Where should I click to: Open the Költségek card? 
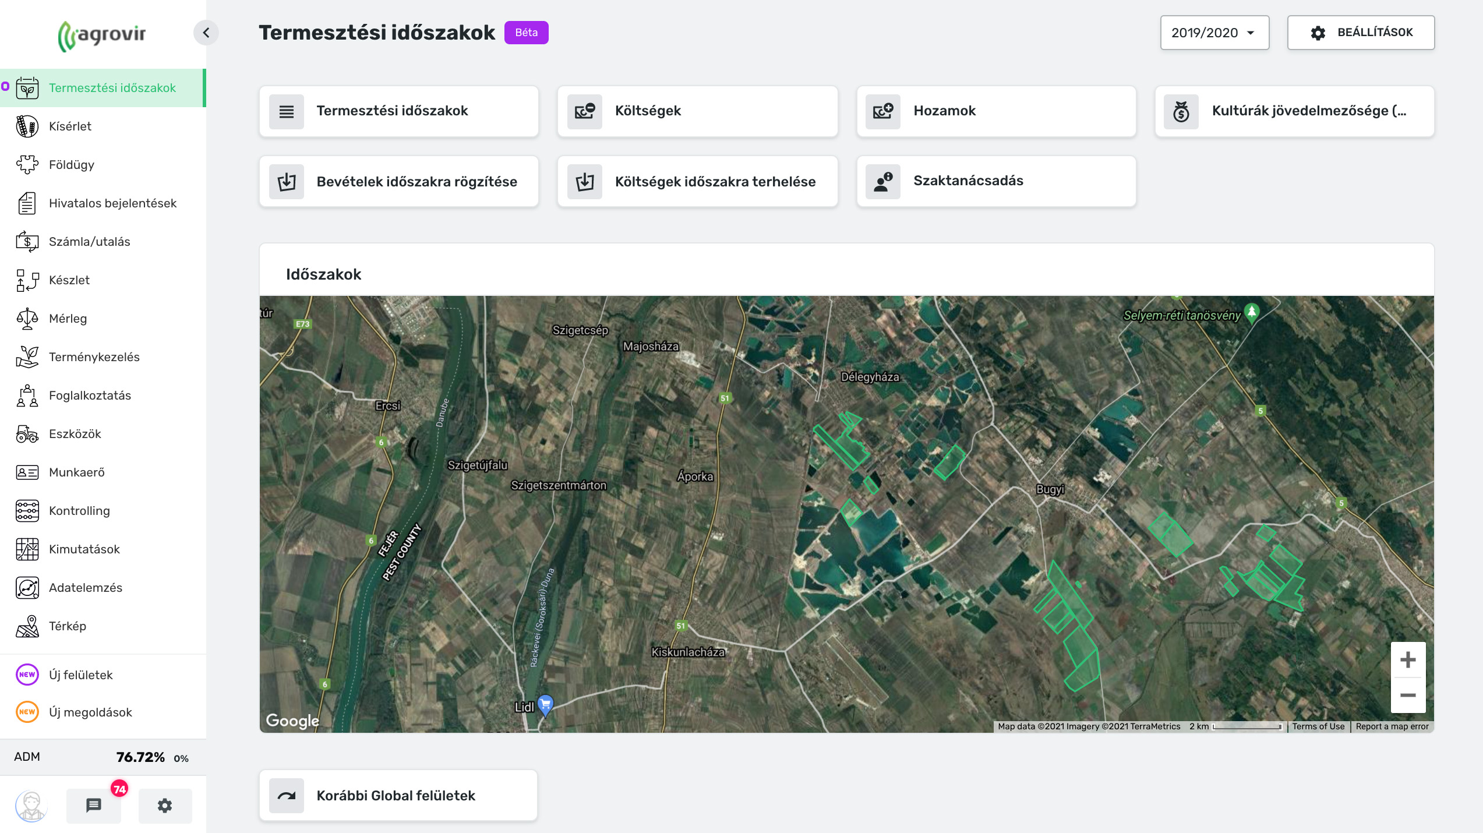point(697,111)
